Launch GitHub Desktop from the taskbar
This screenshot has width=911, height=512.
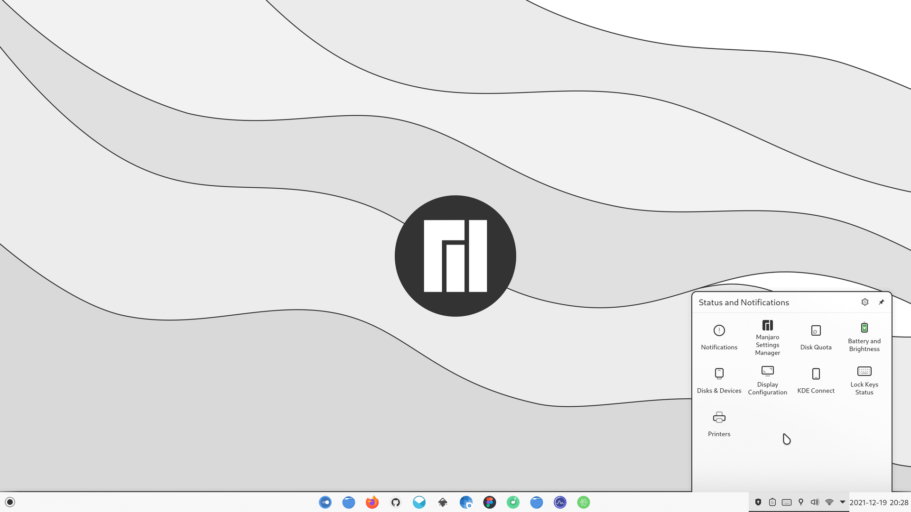tap(396, 502)
